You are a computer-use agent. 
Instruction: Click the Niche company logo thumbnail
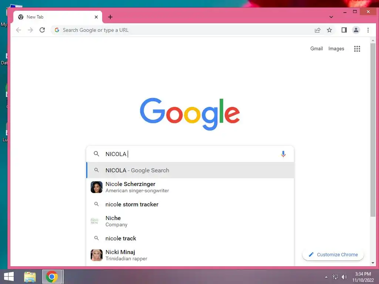[94, 221]
